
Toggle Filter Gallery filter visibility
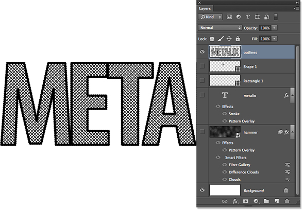(x=225, y=165)
